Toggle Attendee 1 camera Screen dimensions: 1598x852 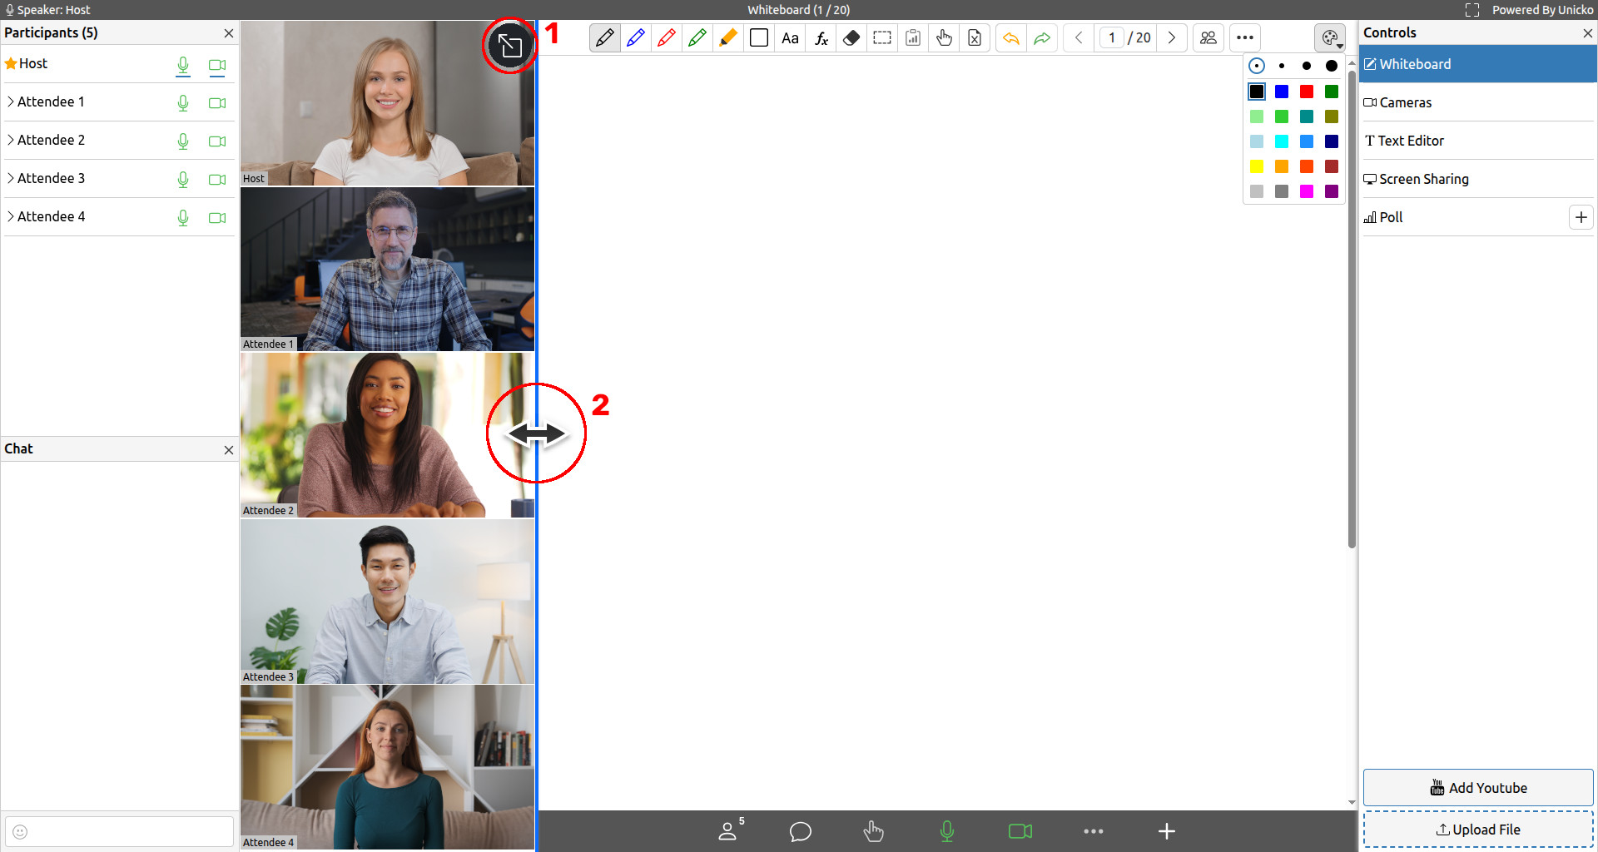pyautogui.click(x=217, y=103)
